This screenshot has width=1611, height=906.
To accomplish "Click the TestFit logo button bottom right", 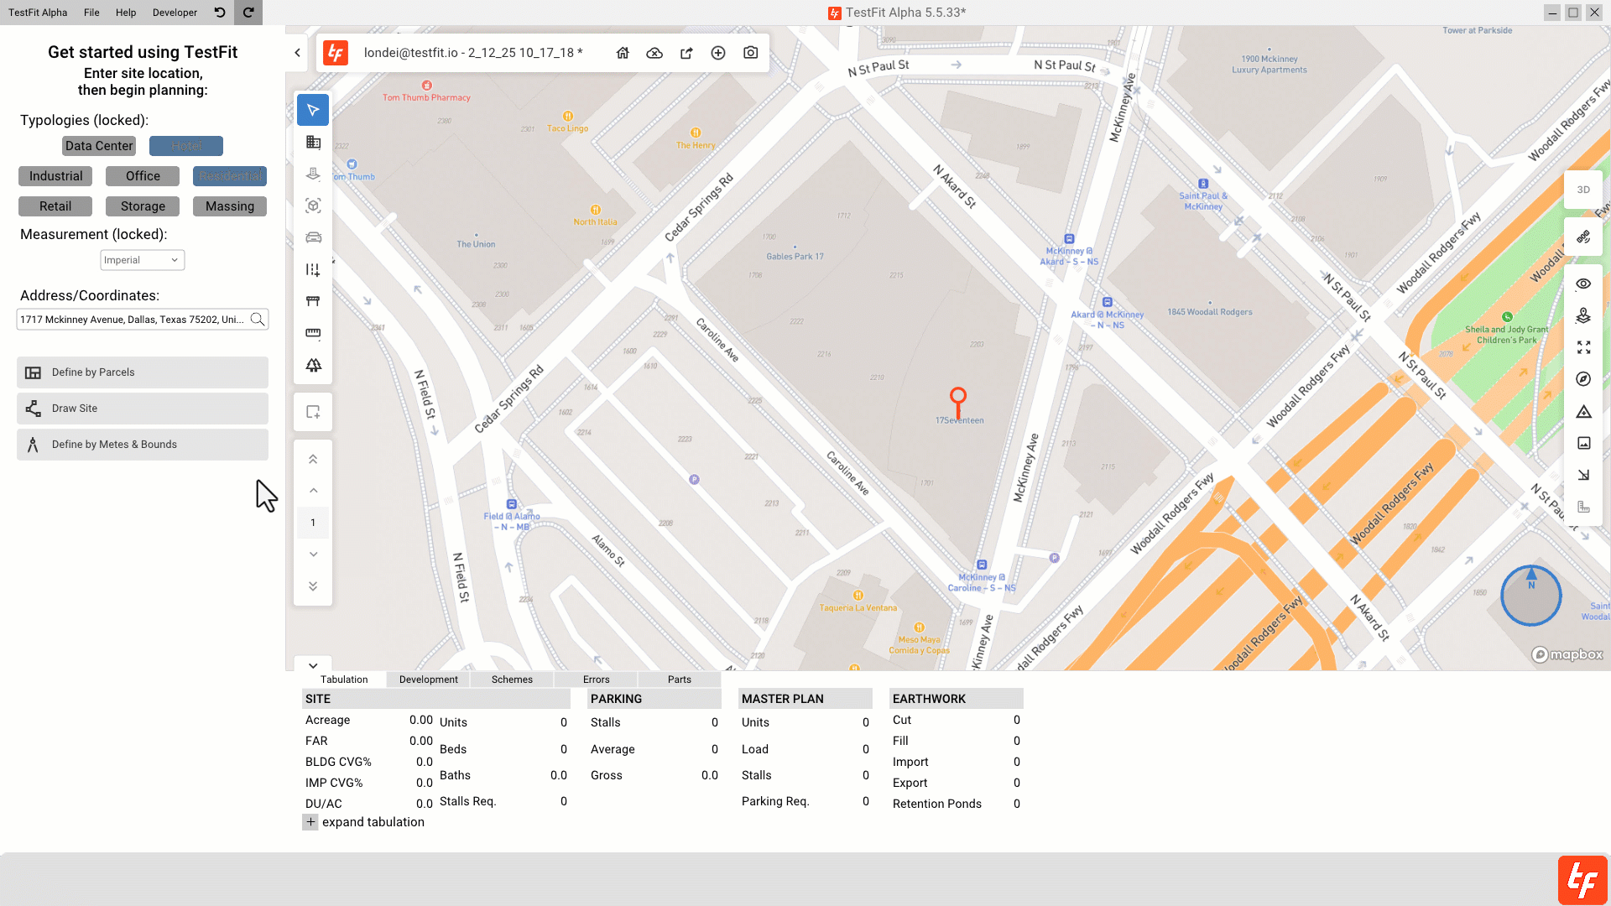I will pyautogui.click(x=1582, y=880).
